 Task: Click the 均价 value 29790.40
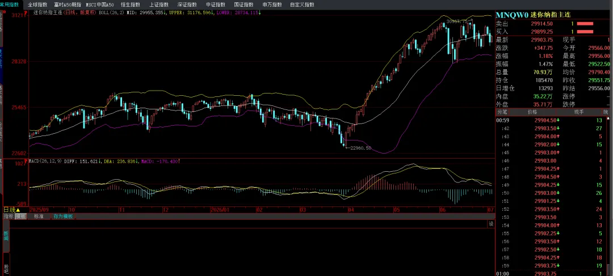click(599, 72)
